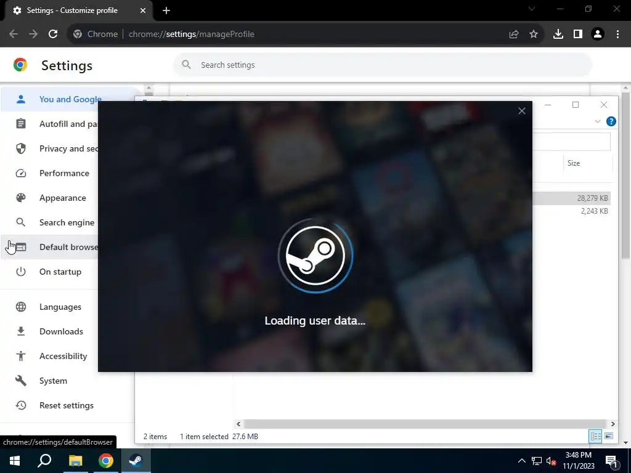Click the Chrome logo beside Settings title
The height and width of the screenshot is (473, 631).
tap(20, 65)
